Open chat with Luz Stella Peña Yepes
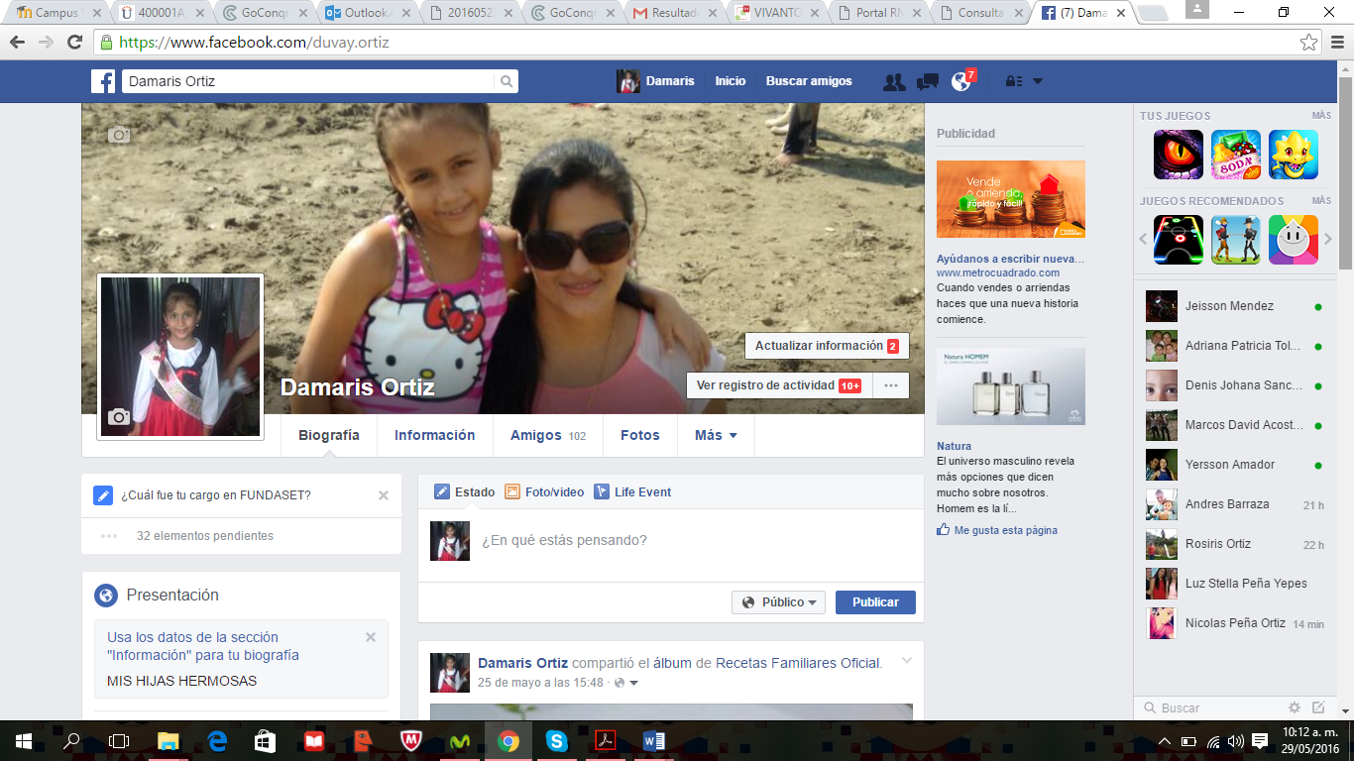Image resolution: width=1354 pixels, height=761 pixels. [x=1233, y=584]
